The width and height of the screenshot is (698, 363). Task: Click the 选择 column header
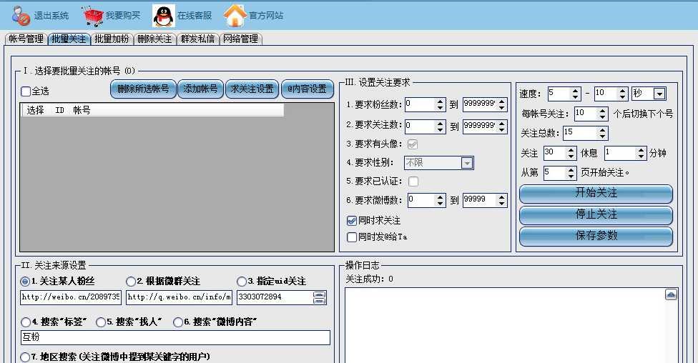[35, 110]
